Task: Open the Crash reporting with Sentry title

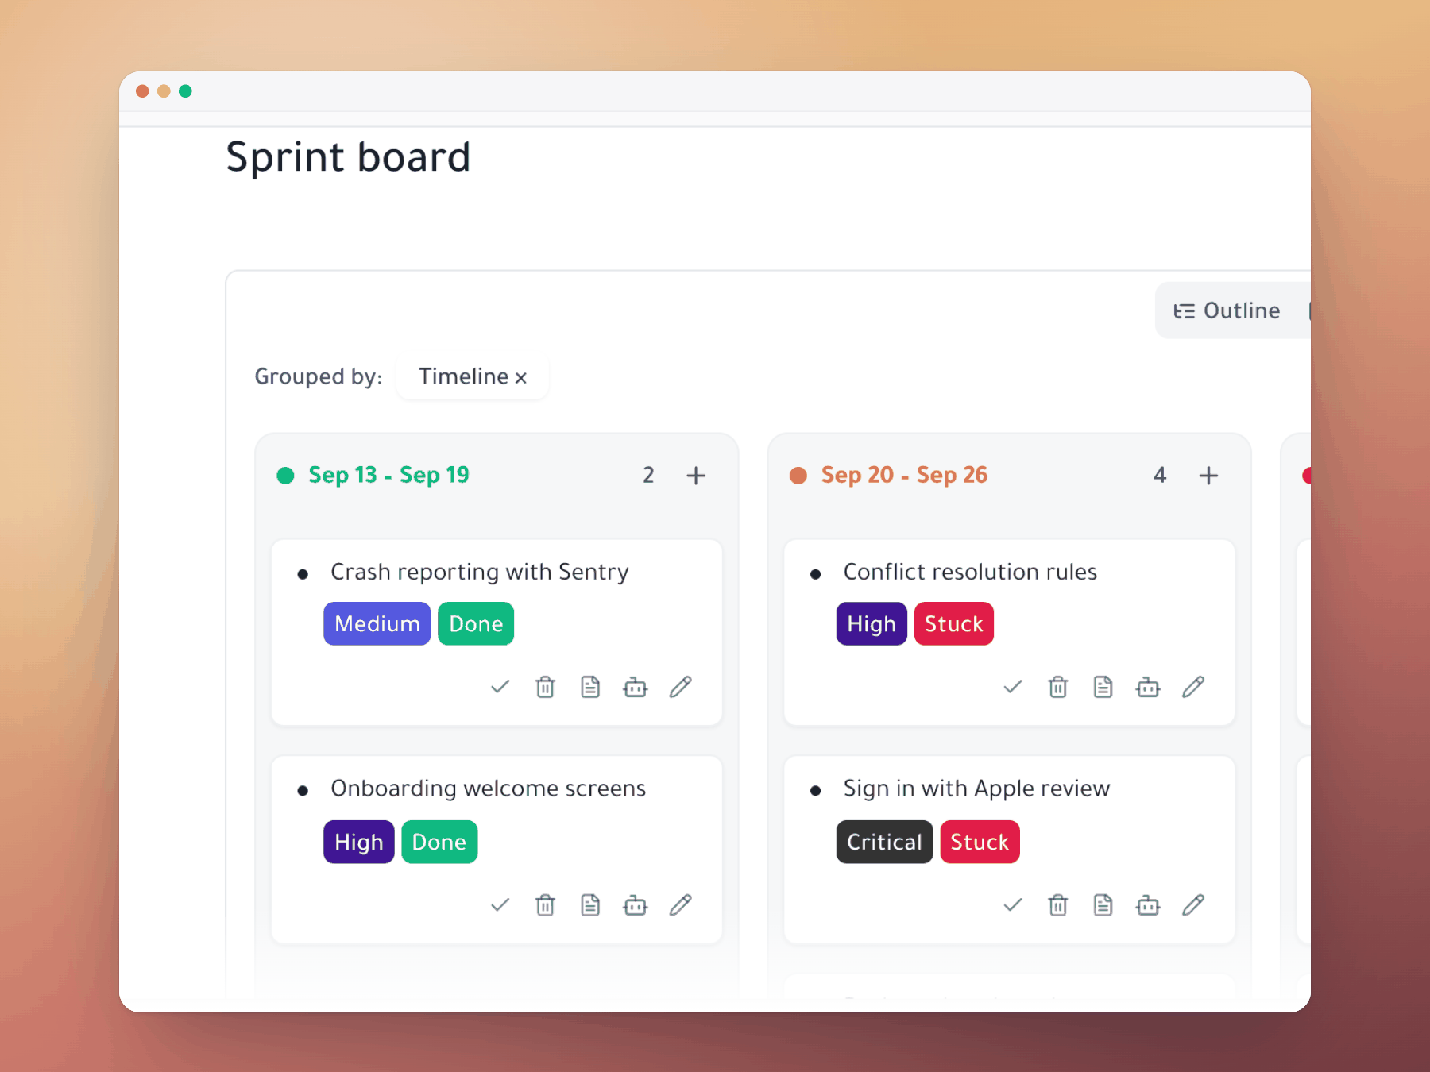Action: (480, 572)
